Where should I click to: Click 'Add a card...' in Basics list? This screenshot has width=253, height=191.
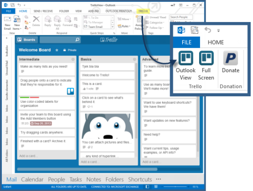point(90,162)
